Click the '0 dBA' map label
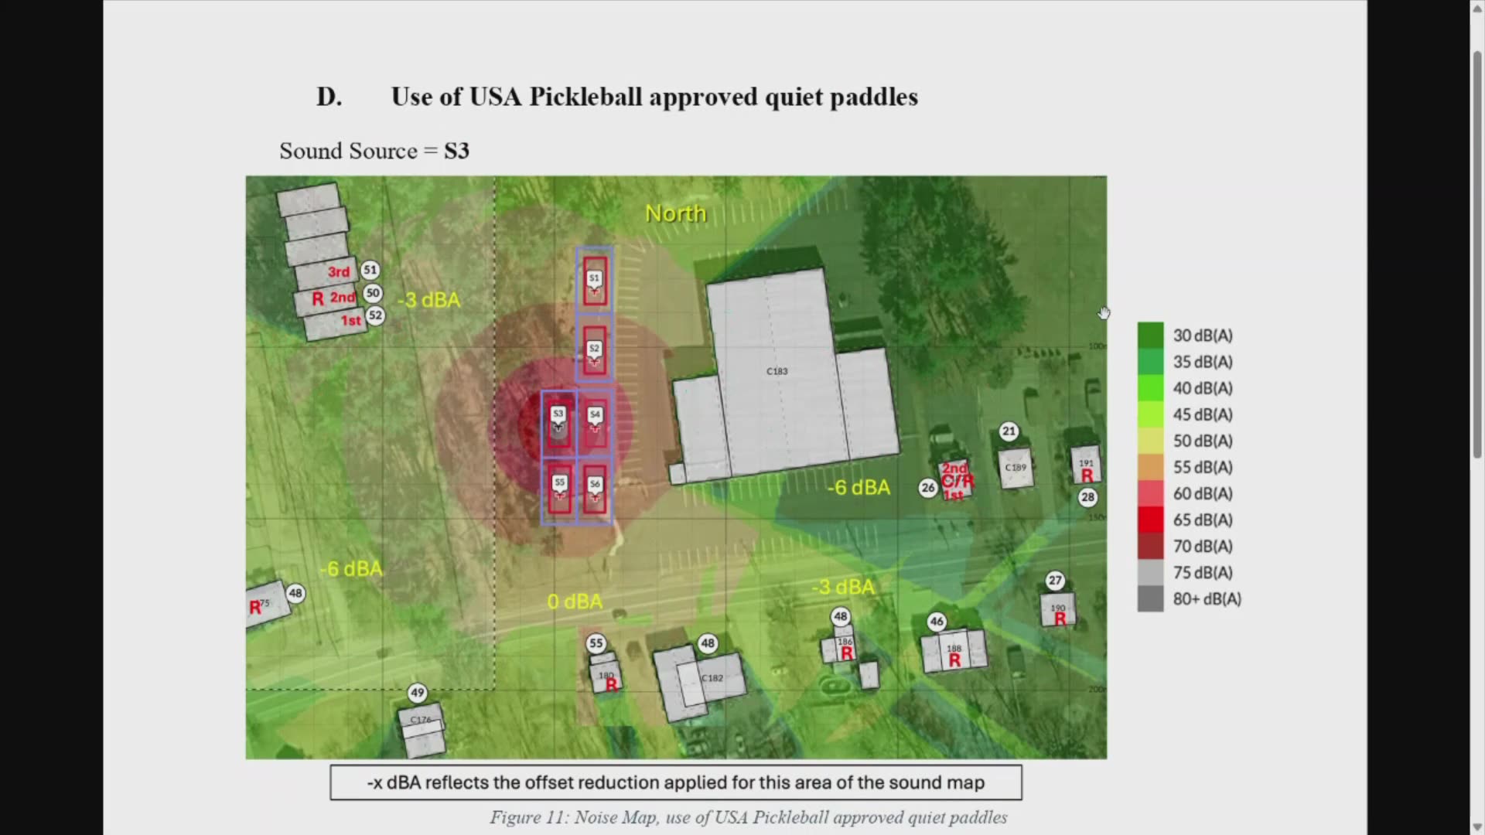1485x835 pixels. (x=575, y=602)
